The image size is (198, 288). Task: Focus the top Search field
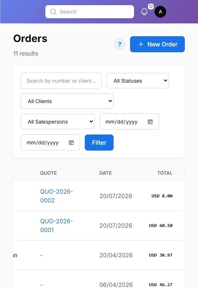pyautogui.click(x=90, y=12)
